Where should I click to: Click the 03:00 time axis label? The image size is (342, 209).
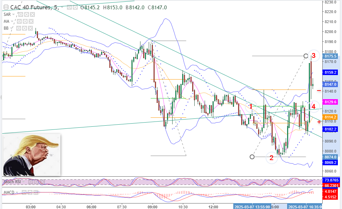30,207
